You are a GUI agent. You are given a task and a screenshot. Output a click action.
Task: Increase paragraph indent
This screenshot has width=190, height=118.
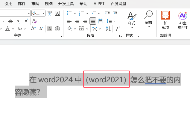[115, 13]
